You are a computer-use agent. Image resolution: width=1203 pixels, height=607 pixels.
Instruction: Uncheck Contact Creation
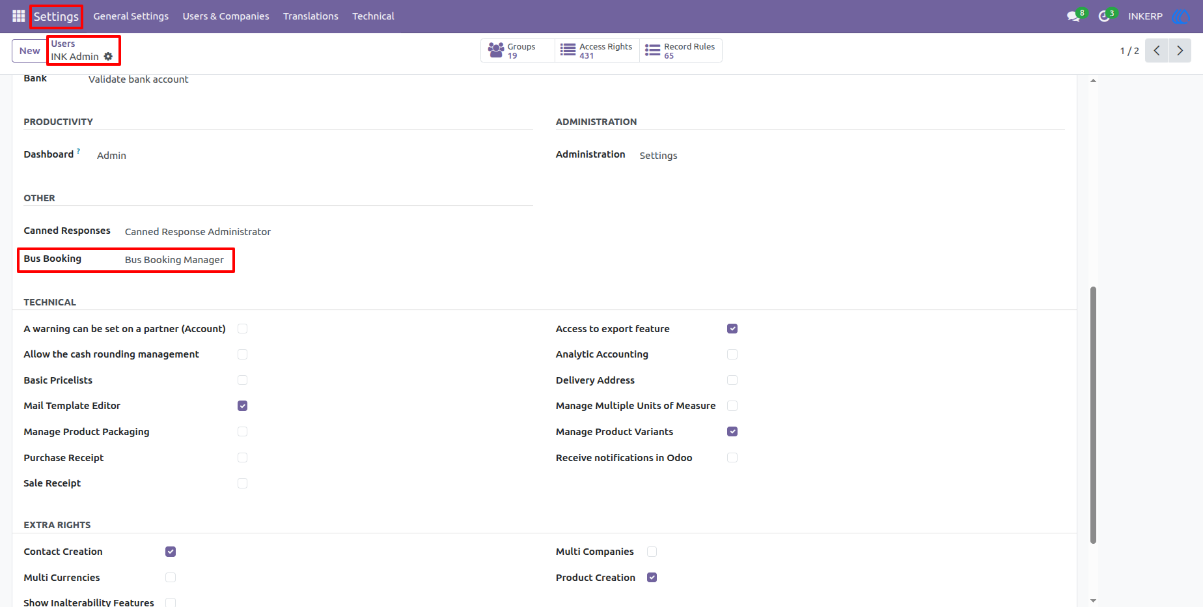[x=171, y=552]
